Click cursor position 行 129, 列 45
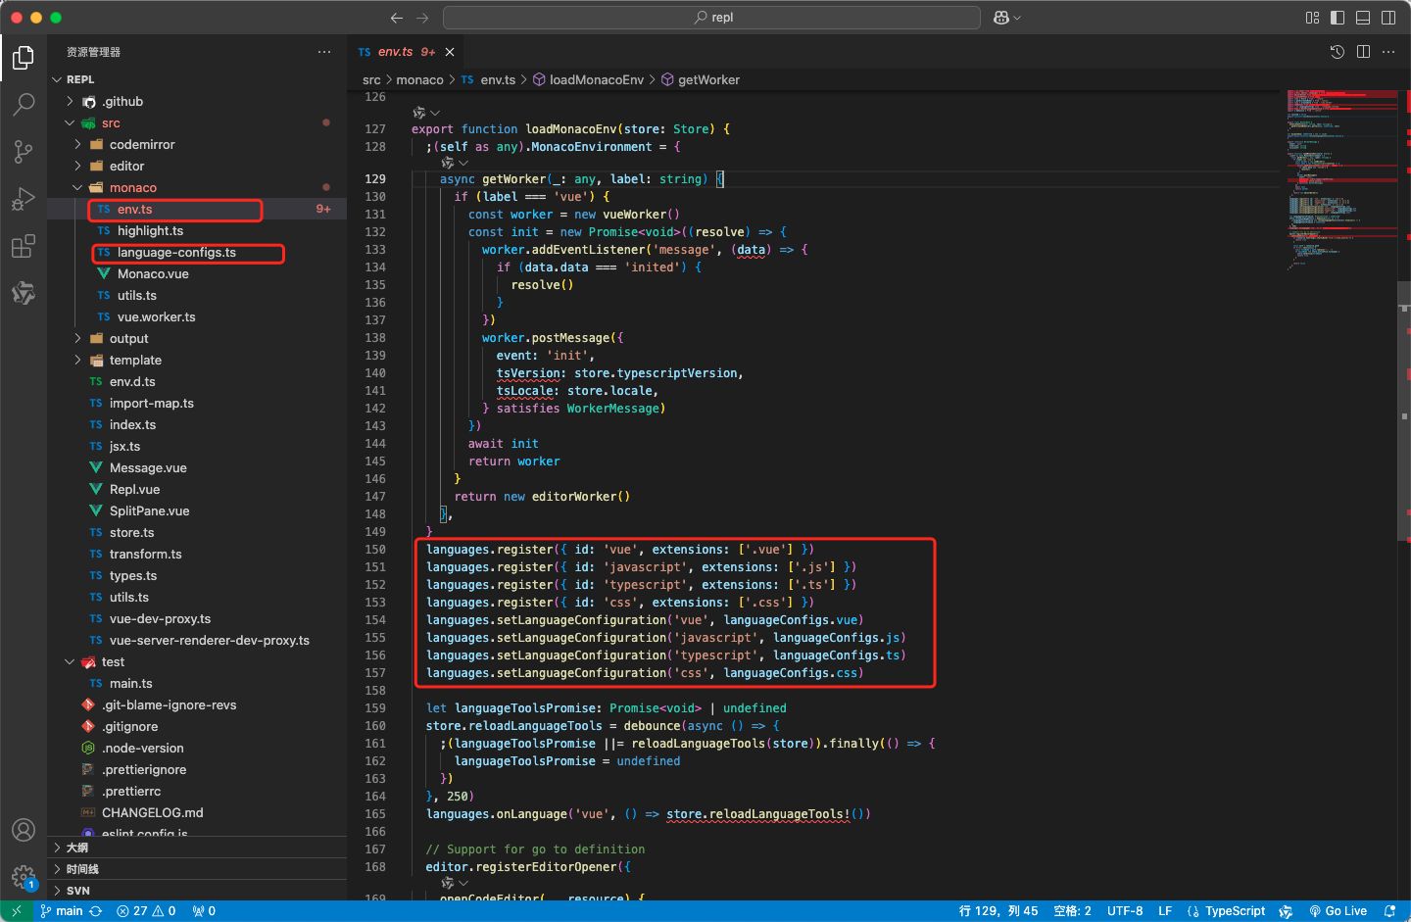1411x922 pixels. (998, 911)
